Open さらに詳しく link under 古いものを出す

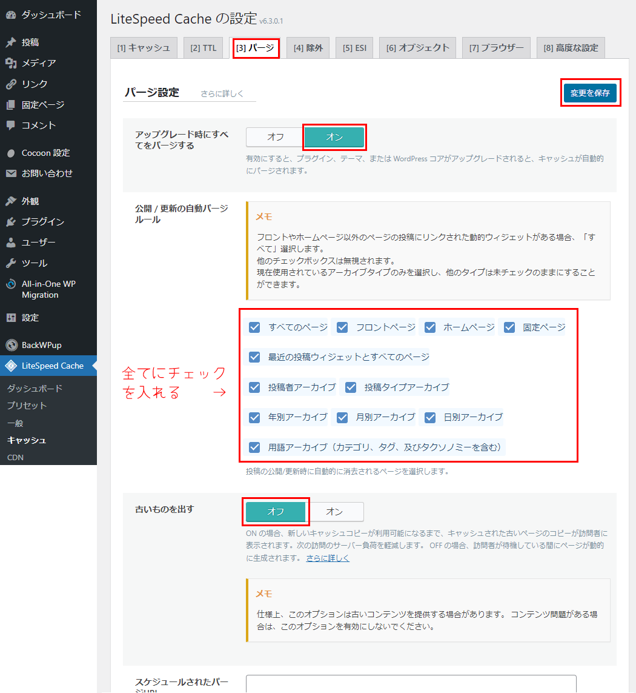[328, 558]
